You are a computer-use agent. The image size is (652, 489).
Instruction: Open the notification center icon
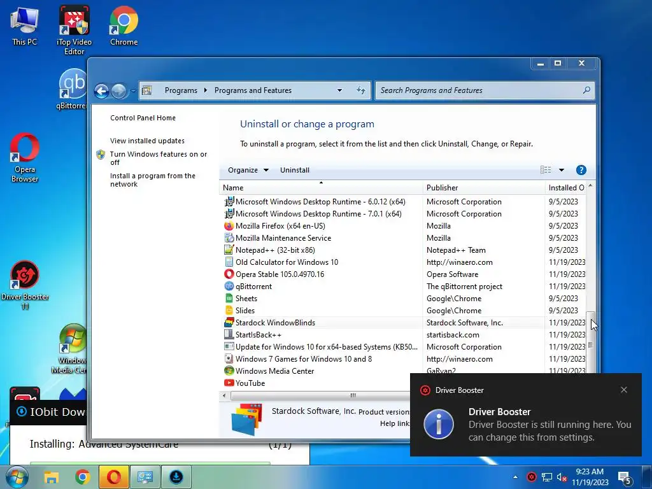(x=625, y=478)
